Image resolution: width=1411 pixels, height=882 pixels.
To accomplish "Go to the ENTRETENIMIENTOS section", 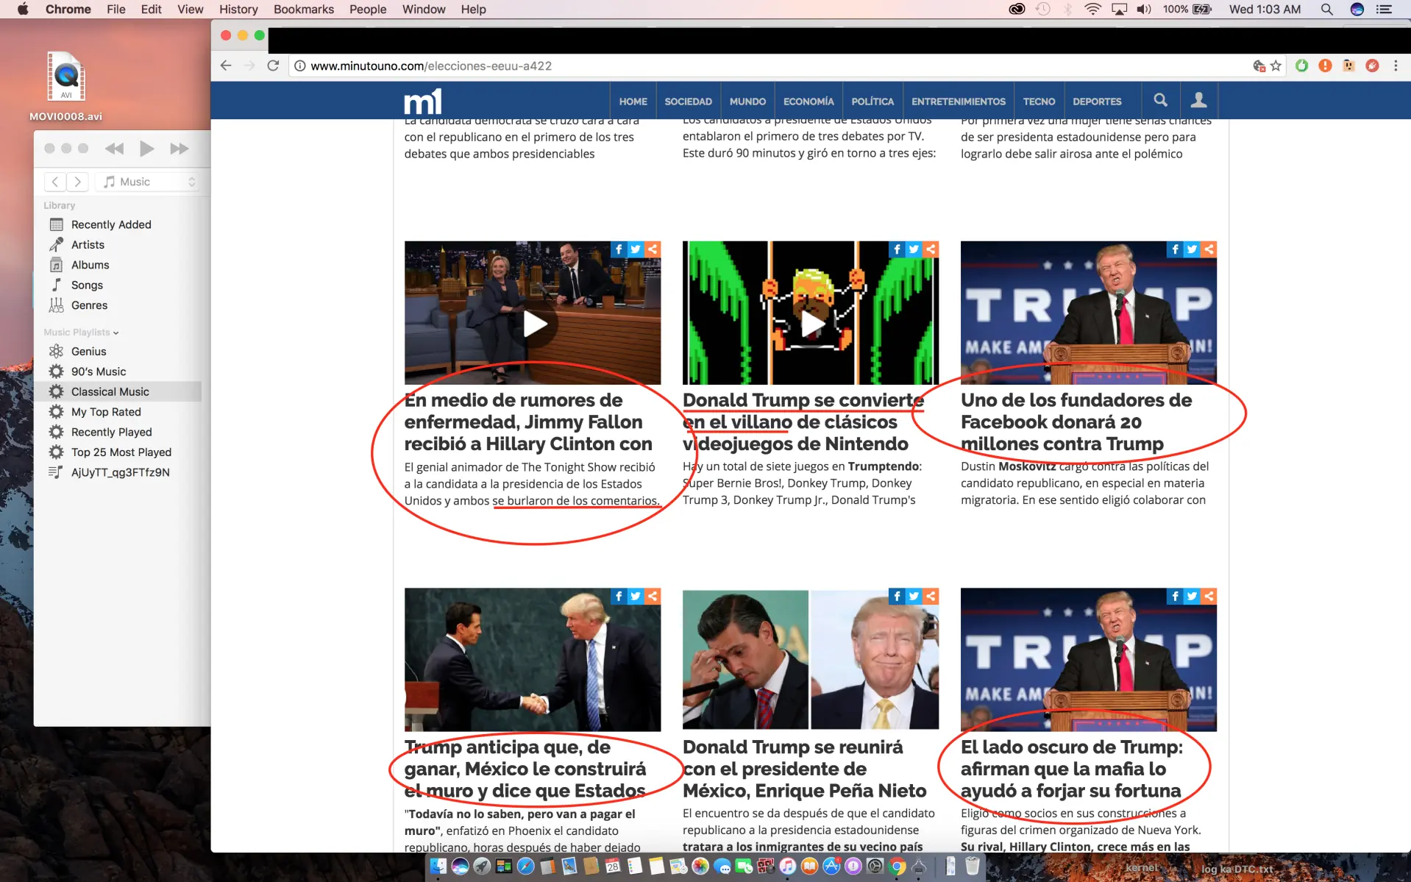I will pos(958,102).
